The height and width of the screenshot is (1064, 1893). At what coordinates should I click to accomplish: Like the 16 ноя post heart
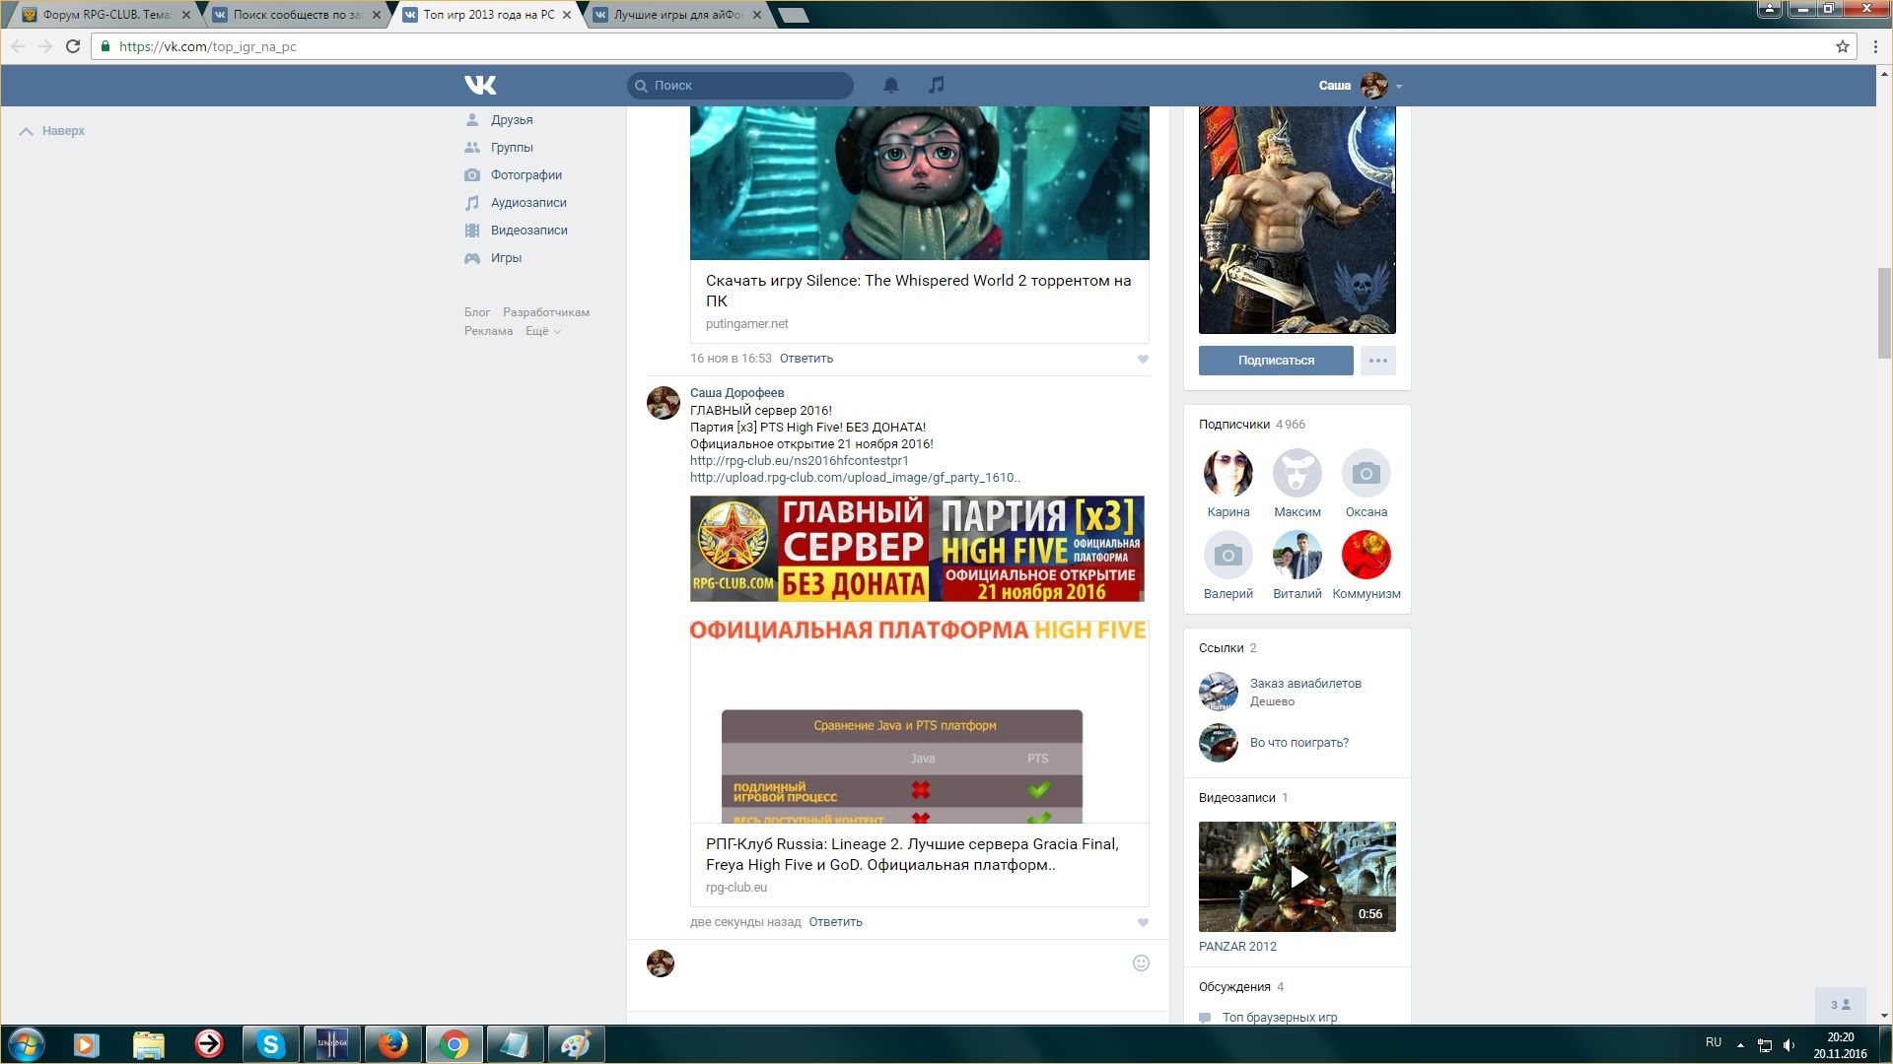coord(1143,359)
